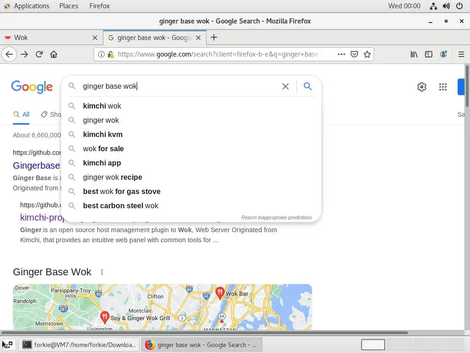This screenshot has height=353, width=470.
Task: Choose "best carbon steel wok" suggestion
Action: click(191, 206)
